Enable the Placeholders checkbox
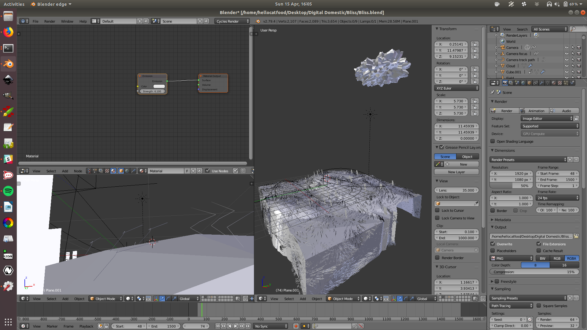 (493, 251)
